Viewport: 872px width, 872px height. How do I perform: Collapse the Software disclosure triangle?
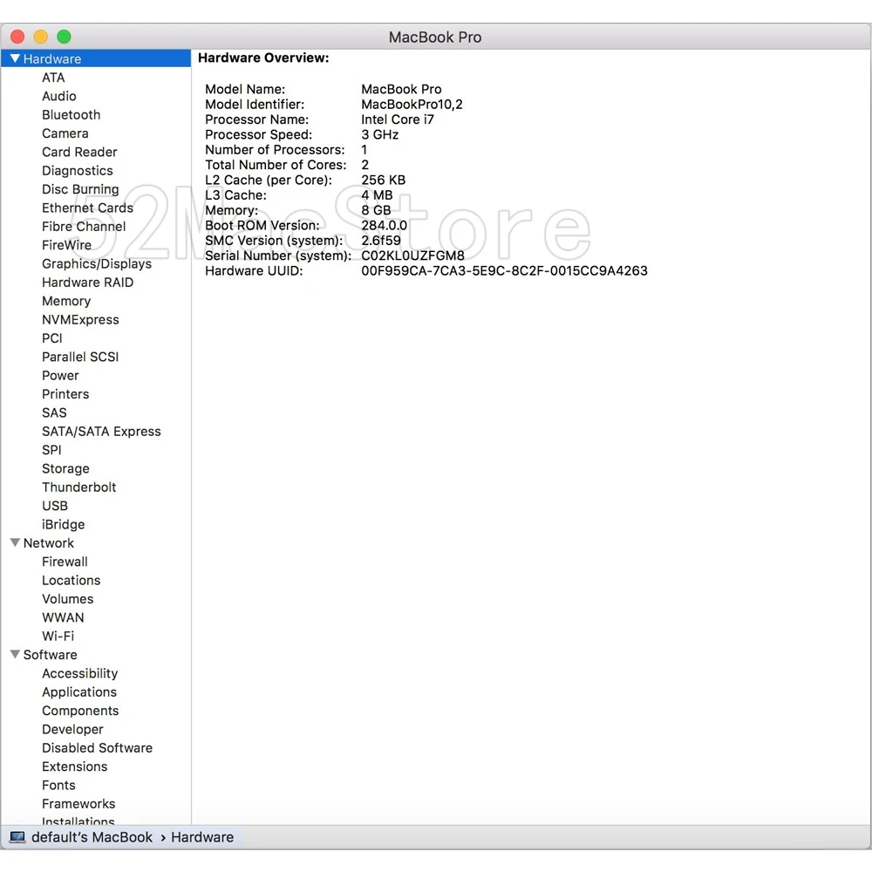click(15, 654)
